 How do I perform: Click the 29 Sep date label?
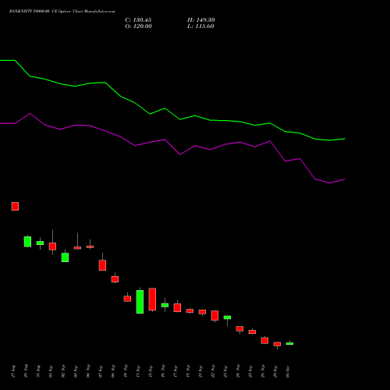(275, 371)
